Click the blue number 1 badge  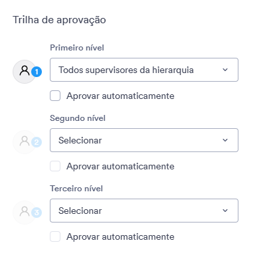pyautogui.click(x=37, y=72)
